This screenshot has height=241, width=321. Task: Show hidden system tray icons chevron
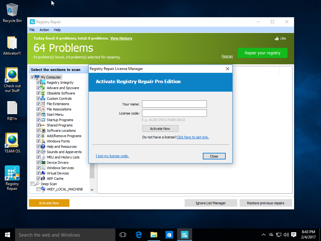[x=263, y=235]
